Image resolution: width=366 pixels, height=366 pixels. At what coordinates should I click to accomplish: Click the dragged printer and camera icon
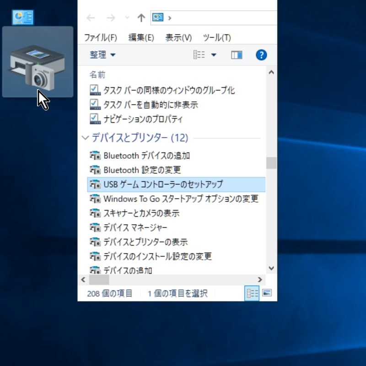[38, 62]
